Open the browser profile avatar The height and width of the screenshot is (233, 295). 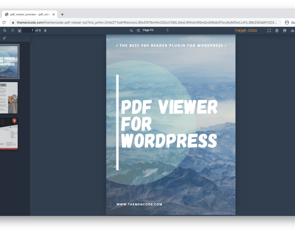(287, 23)
